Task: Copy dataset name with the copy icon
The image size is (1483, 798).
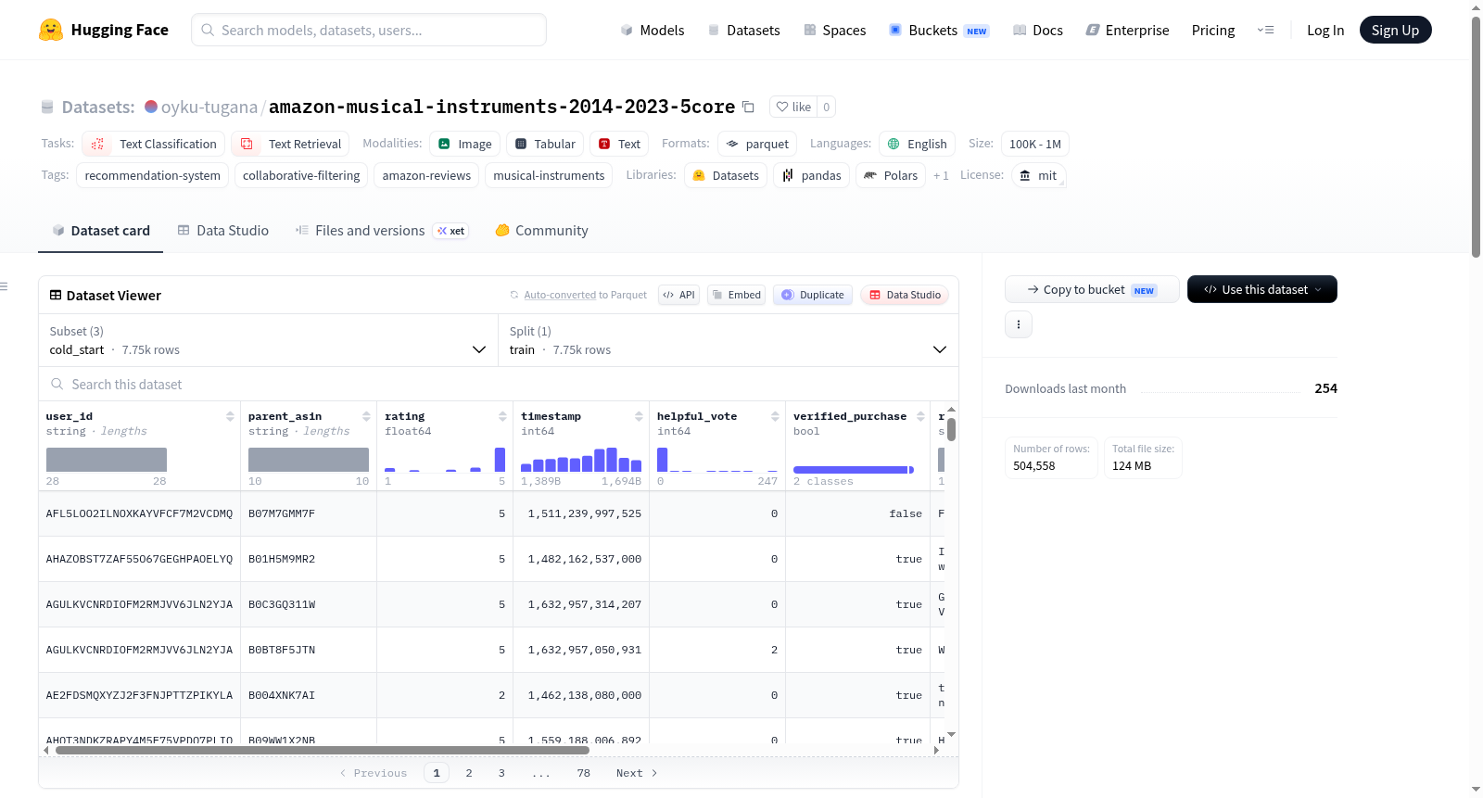Action: tap(748, 107)
